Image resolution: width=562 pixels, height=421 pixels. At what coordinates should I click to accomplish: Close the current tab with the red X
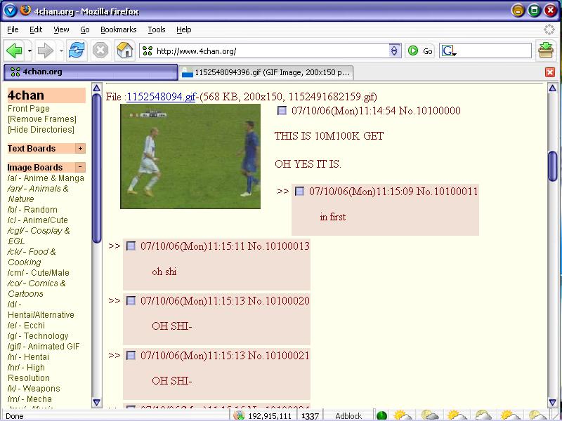[550, 72]
